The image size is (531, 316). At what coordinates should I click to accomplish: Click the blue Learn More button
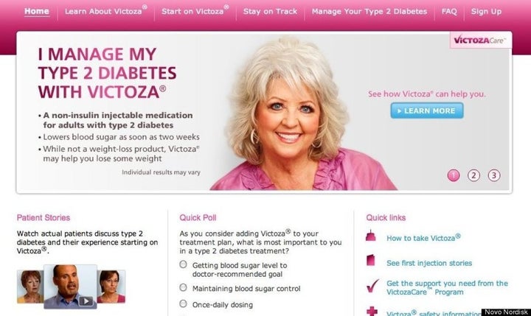coord(427,110)
